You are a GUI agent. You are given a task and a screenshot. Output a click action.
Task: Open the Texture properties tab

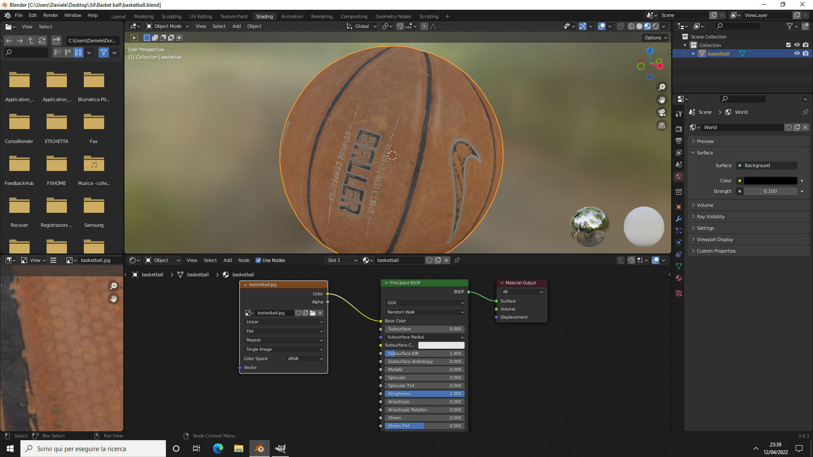click(679, 293)
